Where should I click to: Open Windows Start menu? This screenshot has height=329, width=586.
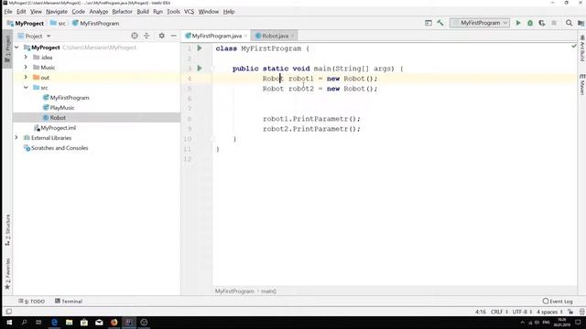tap(9, 323)
